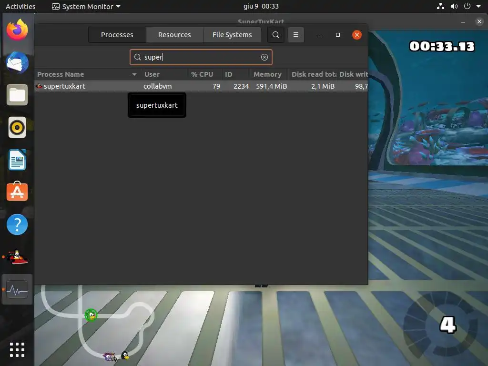The width and height of the screenshot is (488, 366).
Task: Expand the system menu arrow
Action: [478, 6]
